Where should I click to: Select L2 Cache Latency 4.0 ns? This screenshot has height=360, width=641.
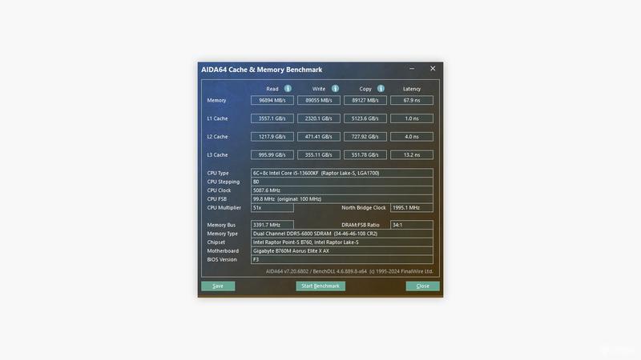pyautogui.click(x=412, y=137)
